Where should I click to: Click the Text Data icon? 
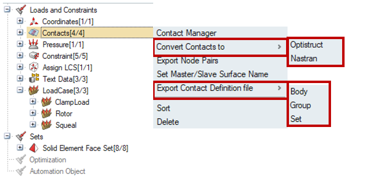coord(34,79)
